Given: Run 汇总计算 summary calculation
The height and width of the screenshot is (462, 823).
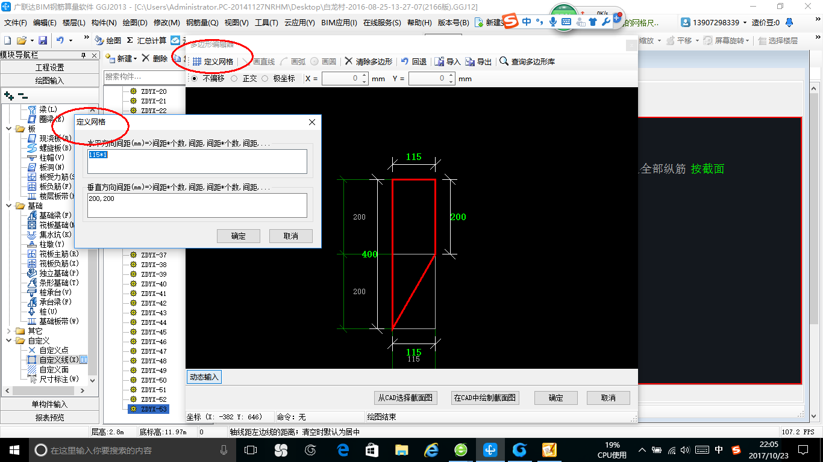Looking at the screenshot, I should pos(146,40).
